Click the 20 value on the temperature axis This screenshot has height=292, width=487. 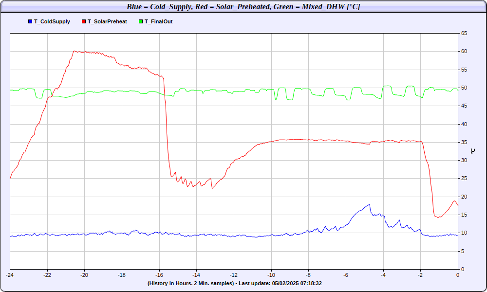coord(464,197)
